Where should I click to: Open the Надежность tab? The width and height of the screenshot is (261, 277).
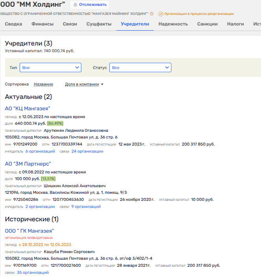pos(173,24)
